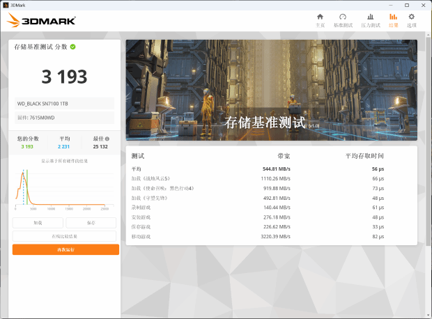The height and width of the screenshot is (319, 432).
Task: Click the 33 µs access time value
Action: click(378, 227)
